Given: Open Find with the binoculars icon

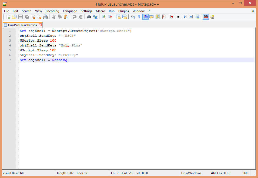Looking at the screenshot, I should pyautogui.click(x=89, y=17).
